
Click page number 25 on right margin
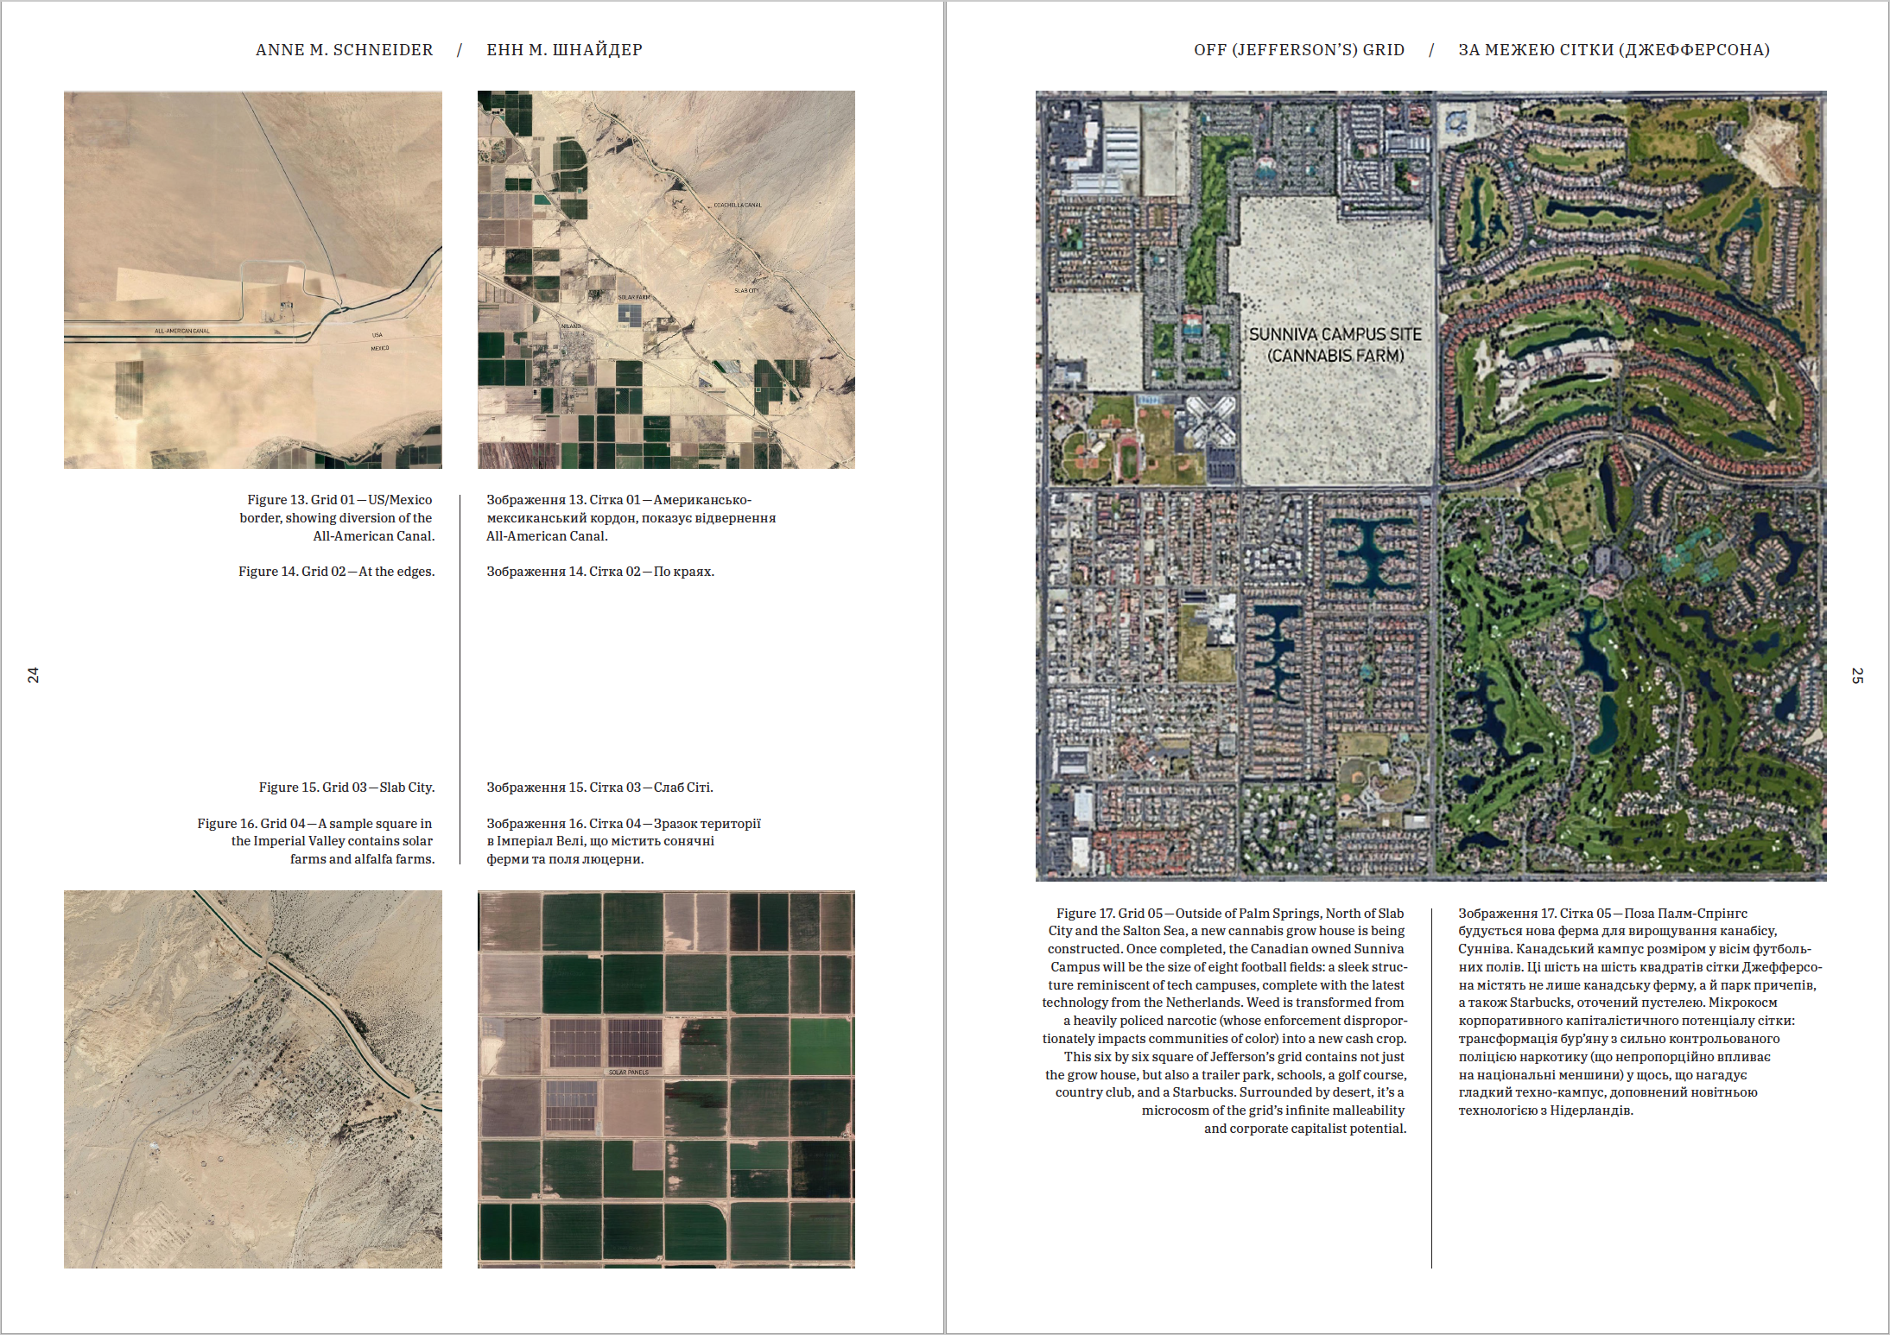[1857, 675]
